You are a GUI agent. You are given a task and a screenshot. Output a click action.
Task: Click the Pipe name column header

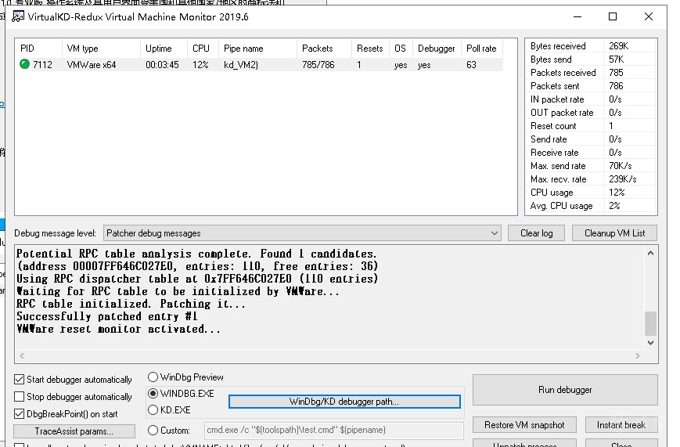[x=257, y=49]
